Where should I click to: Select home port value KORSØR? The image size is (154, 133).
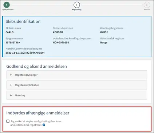pos(58,32)
